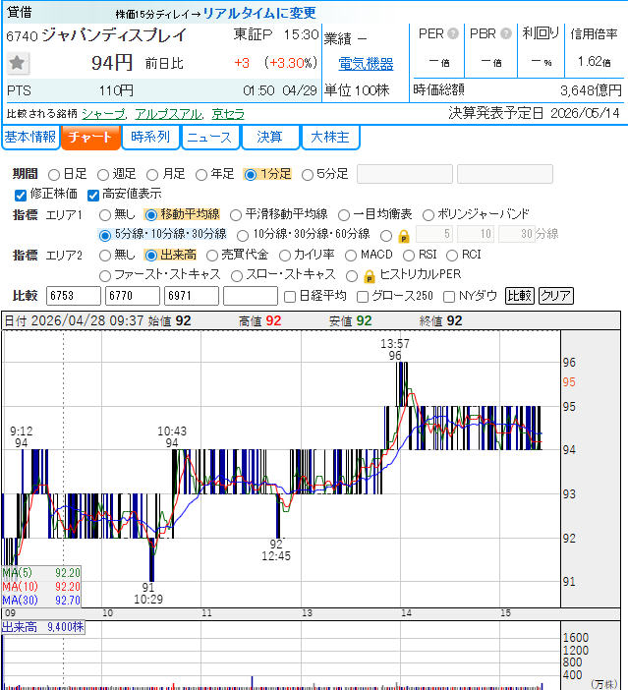Enable NYダウ comparison checkbox
Screen dimensions: 628x690
[449, 297]
